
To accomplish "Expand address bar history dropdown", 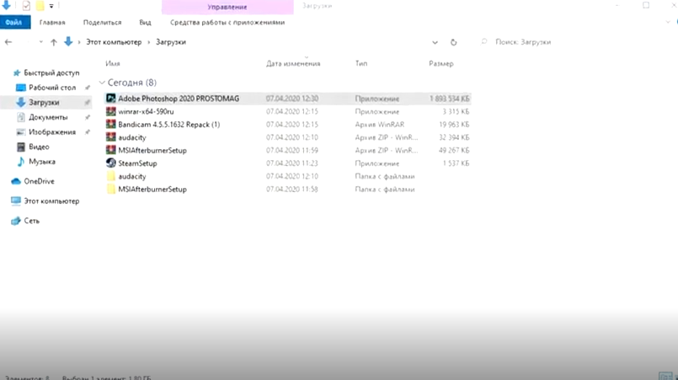I will point(435,42).
